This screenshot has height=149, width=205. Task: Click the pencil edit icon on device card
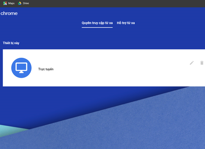click(192, 63)
